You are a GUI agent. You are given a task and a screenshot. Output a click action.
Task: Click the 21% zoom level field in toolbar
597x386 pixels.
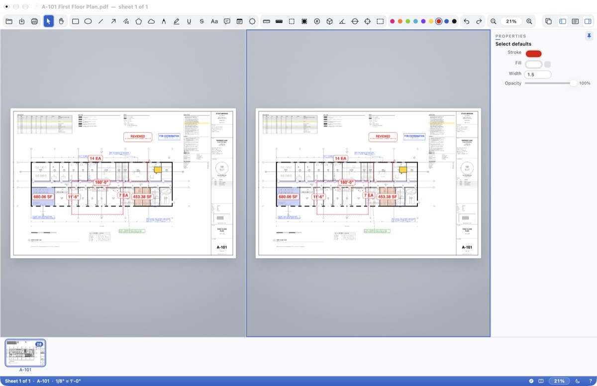tap(511, 21)
